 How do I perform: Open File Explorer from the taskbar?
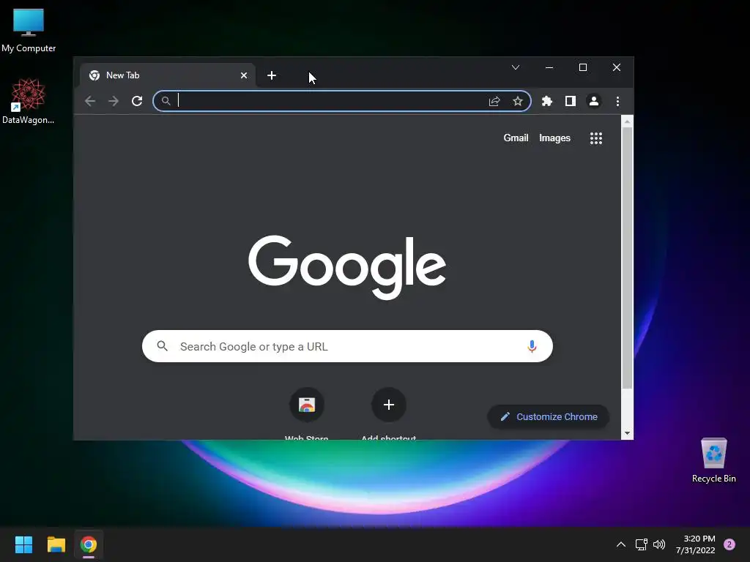coord(56,544)
